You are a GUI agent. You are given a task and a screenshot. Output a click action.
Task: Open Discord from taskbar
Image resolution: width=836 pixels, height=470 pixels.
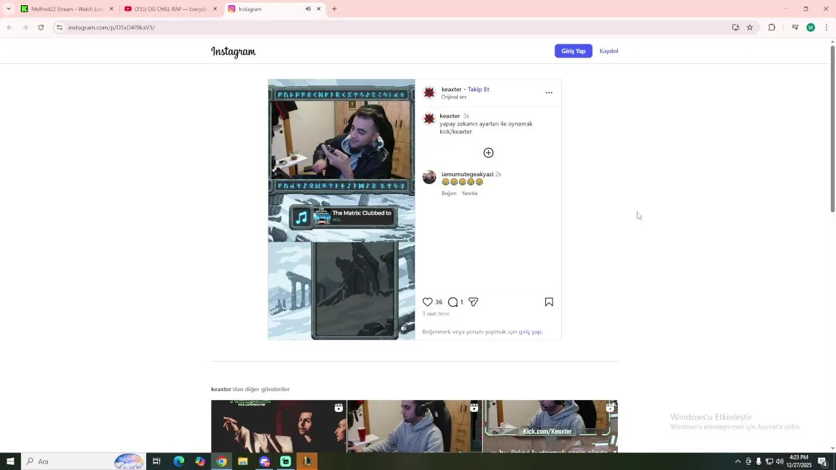pos(265,462)
